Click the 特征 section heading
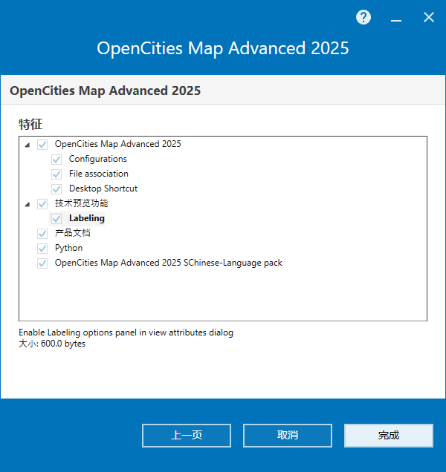 tap(30, 124)
